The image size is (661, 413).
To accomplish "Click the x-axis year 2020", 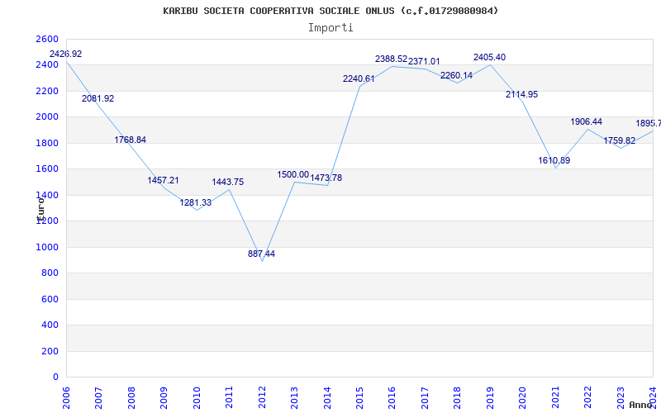I will (x=523, y=397).
